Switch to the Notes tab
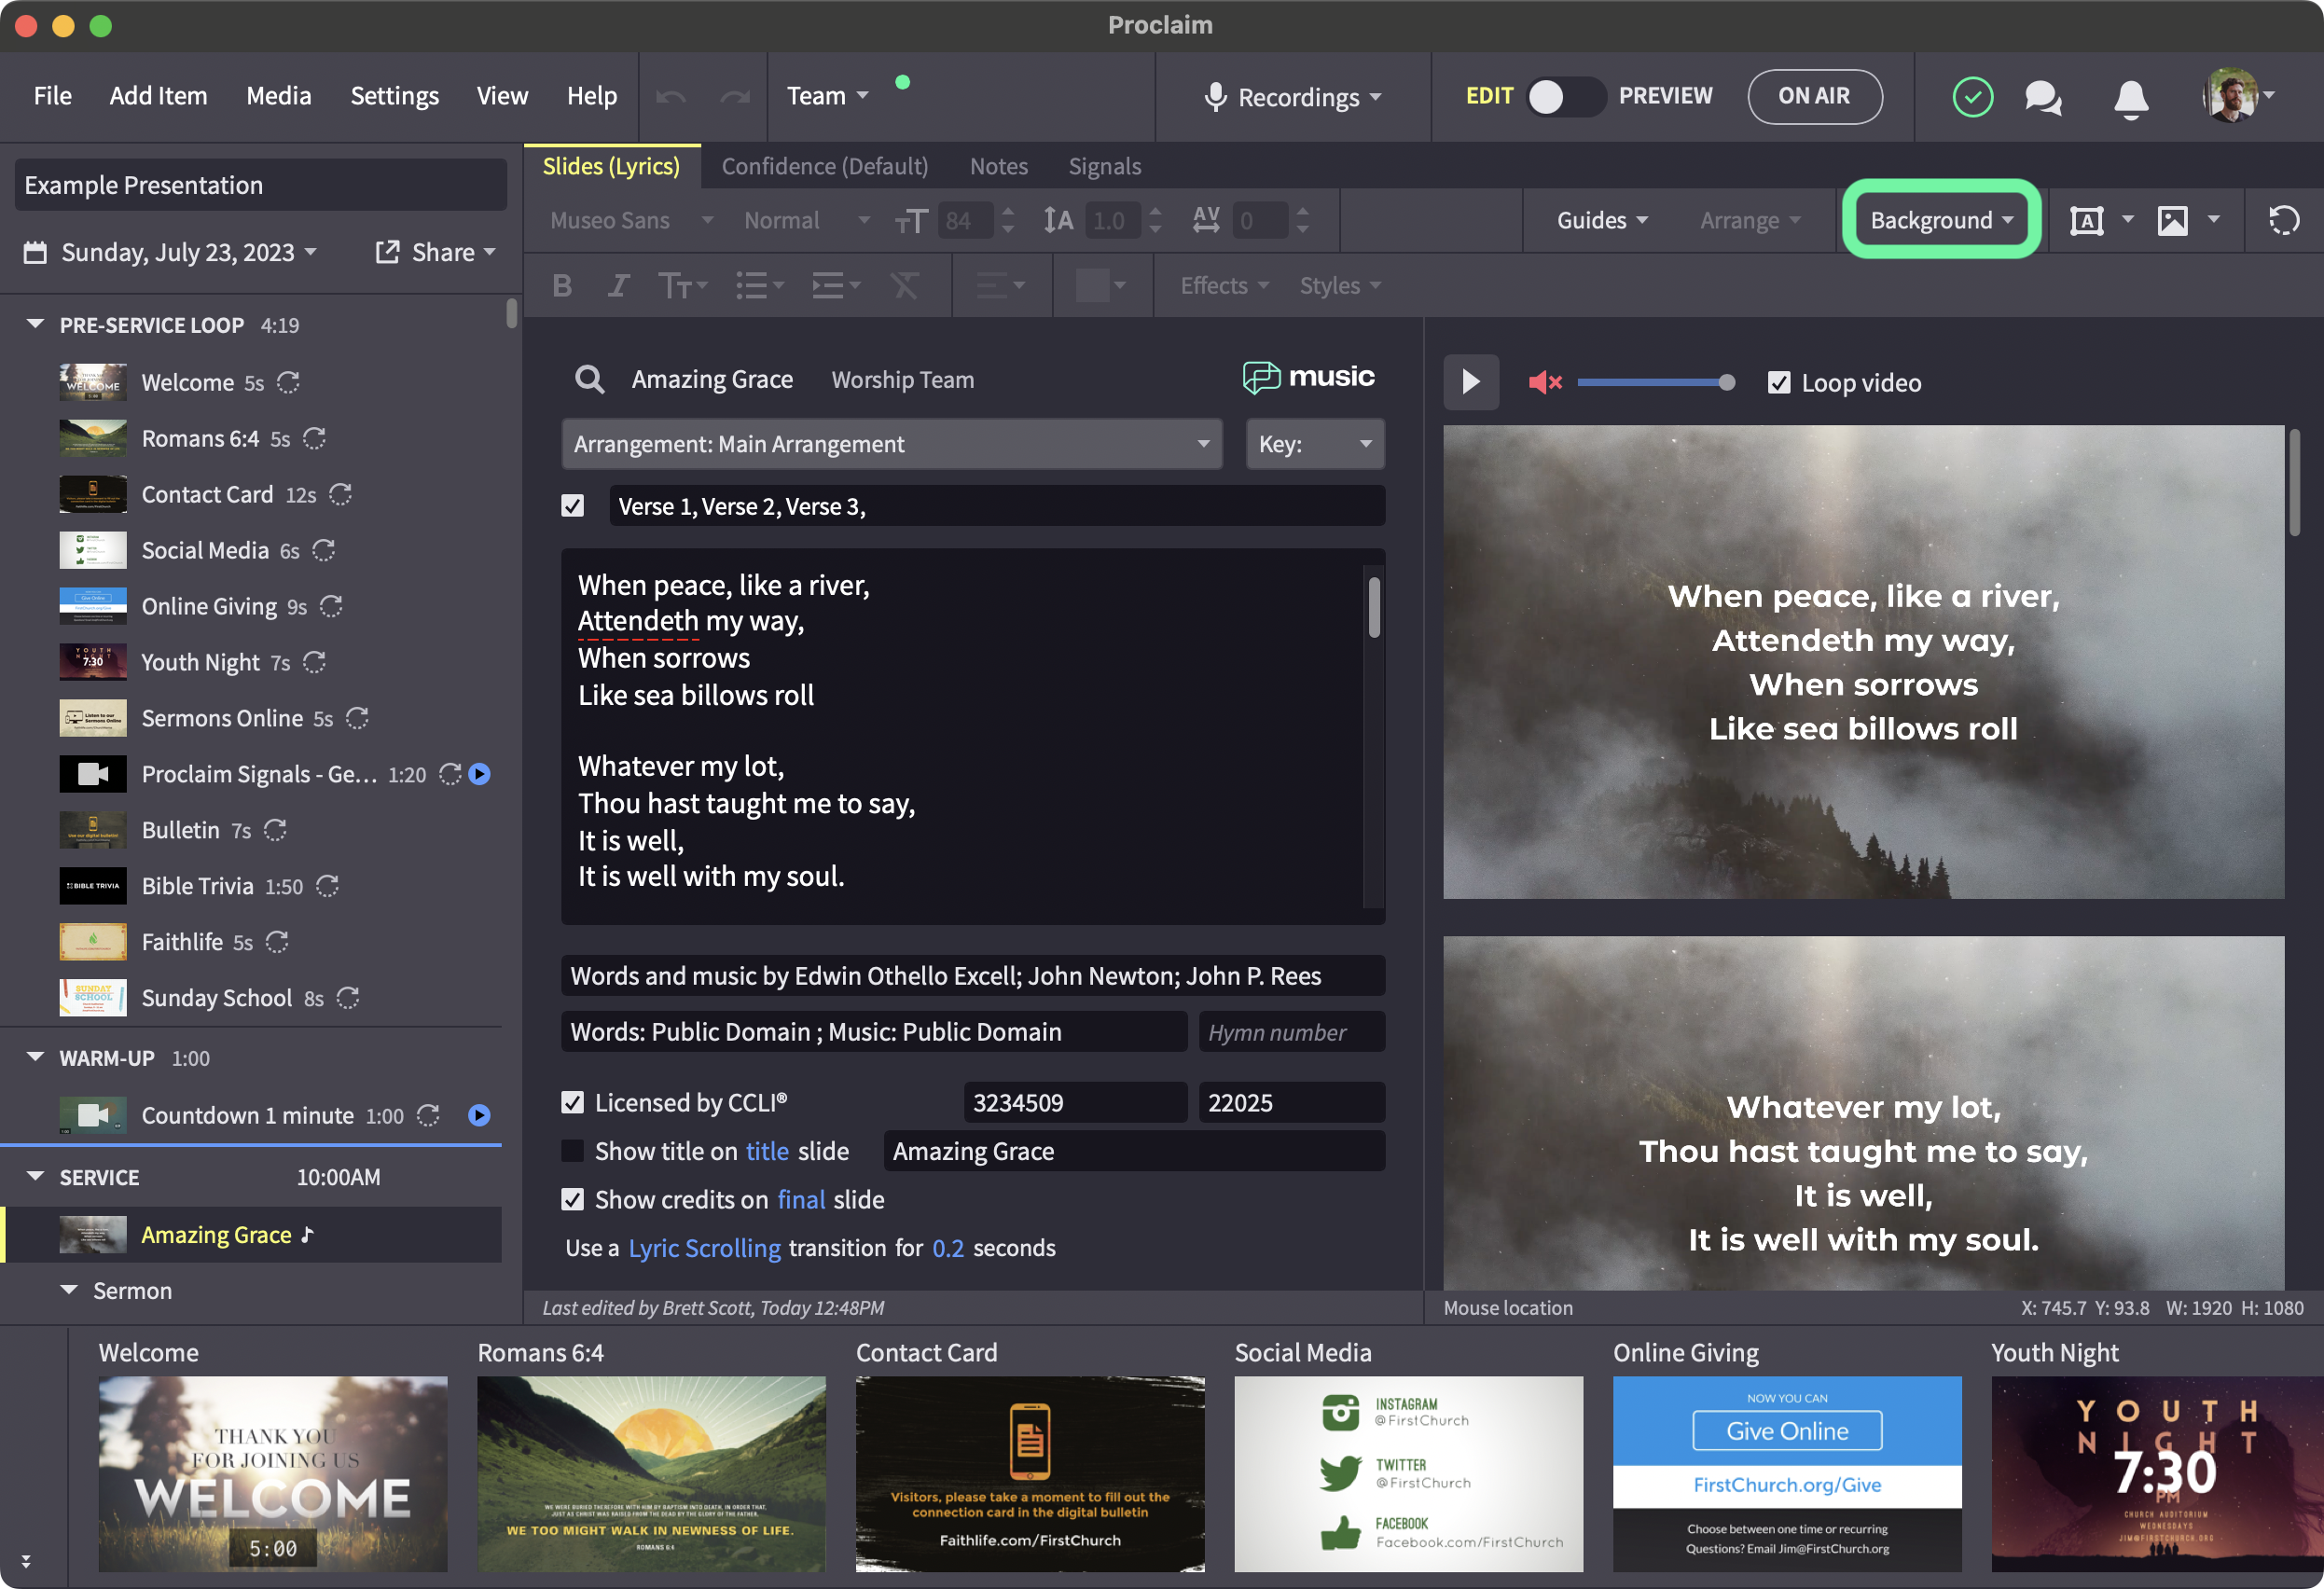 (x=998, y=166)
